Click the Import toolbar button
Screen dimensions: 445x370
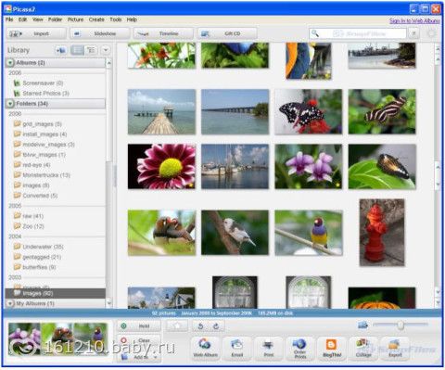(36, 33)
